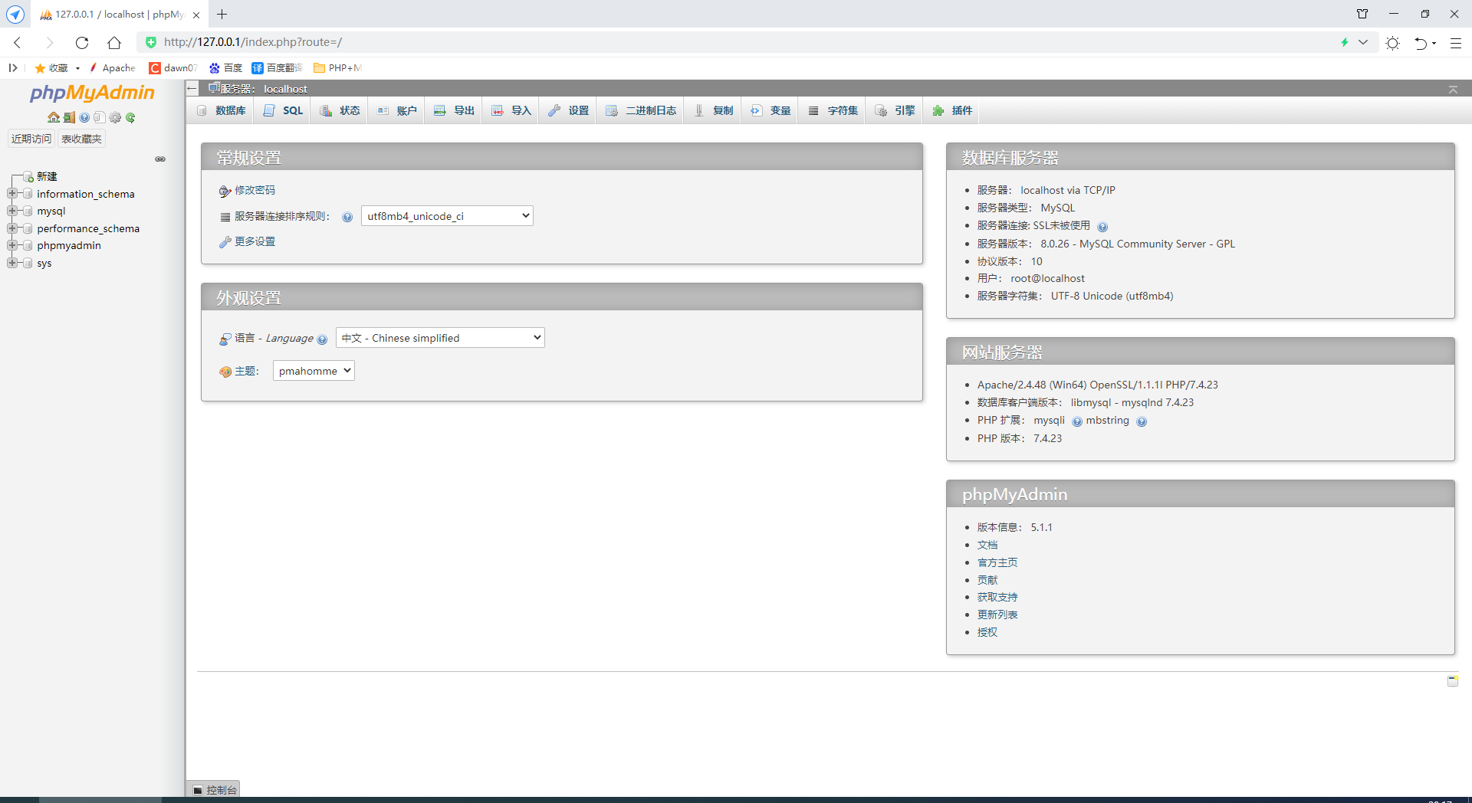This screenshot has width=1472, height=803.
Task: Expand phpmyadmin database node
Action: pos(11,244)
